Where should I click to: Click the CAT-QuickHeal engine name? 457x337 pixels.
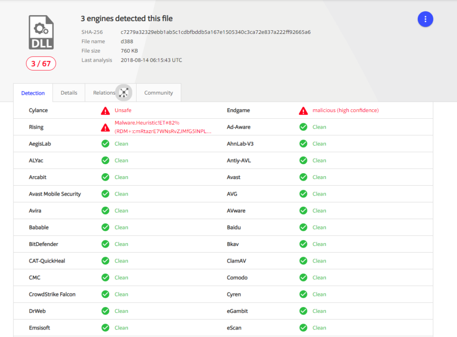coord(47,261)
